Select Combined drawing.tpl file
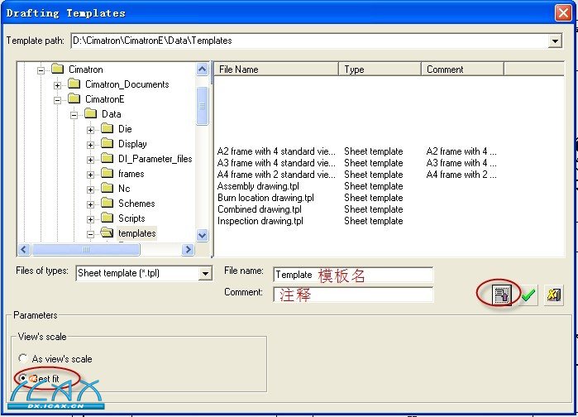This screenshot has width=578, height=417. coord(259,209)
